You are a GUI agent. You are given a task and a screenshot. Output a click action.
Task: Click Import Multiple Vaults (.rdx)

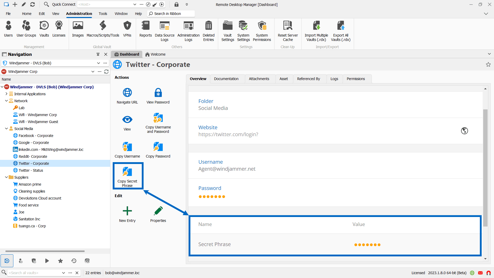[x=316, y=31]
